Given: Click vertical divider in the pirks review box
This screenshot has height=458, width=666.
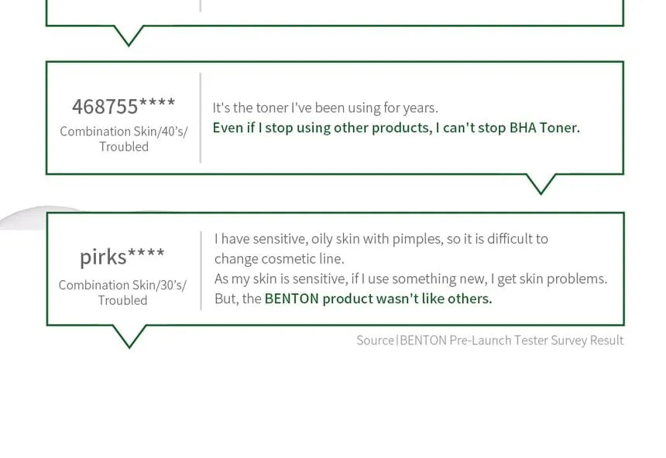Looking at the screenshot, I should [201, 271].
